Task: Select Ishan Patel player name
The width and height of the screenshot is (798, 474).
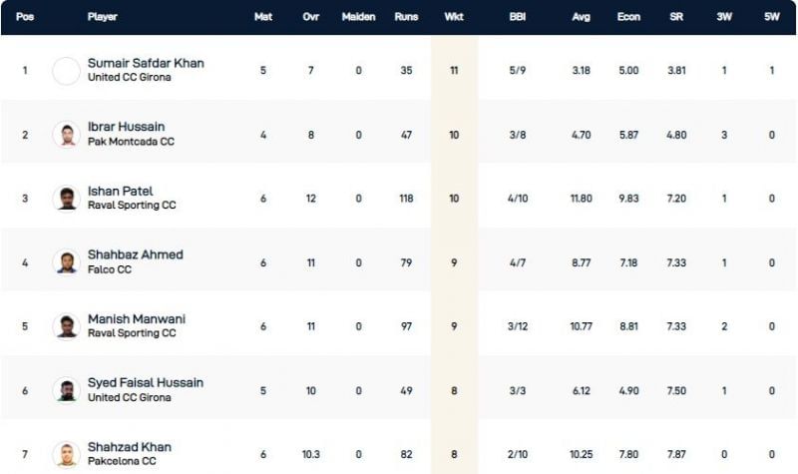Action: [x=120, y=191]
